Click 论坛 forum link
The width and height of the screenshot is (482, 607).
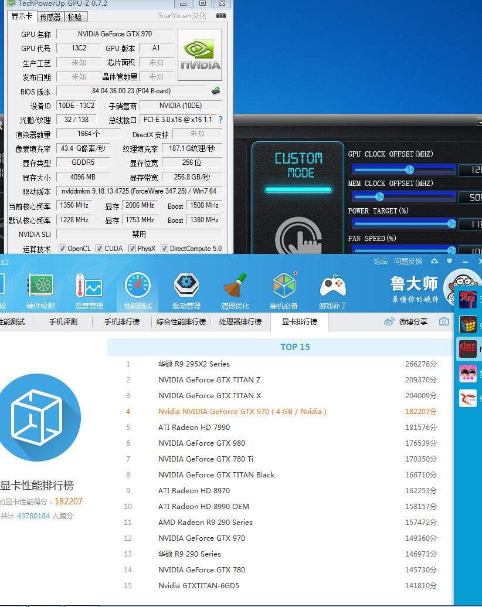(381, 262)
